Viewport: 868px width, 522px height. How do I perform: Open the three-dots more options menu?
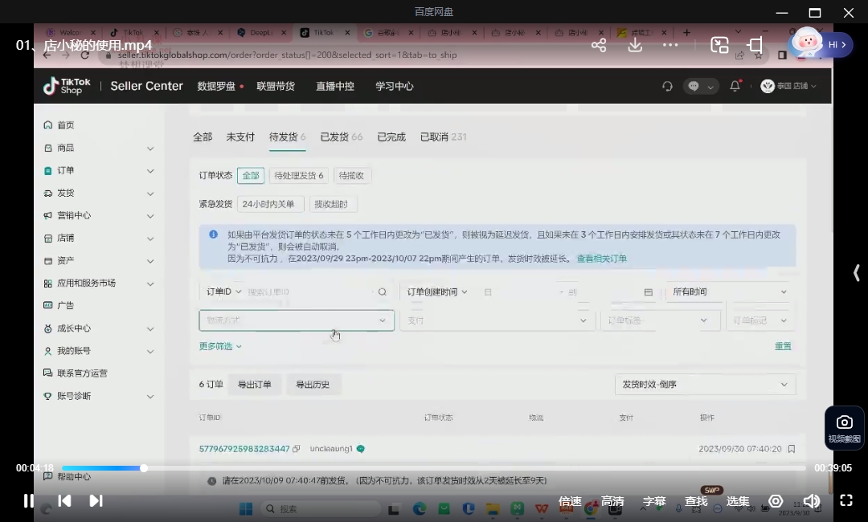click(670, 45)
